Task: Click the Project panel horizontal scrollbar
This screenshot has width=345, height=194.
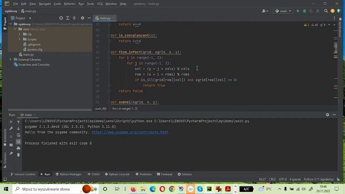Action: pos(50,109)
